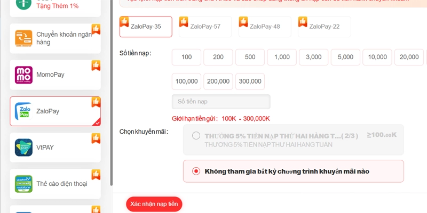
Task: Click the Giới hạn tiền gửi limit text
Action: (221, 119)
